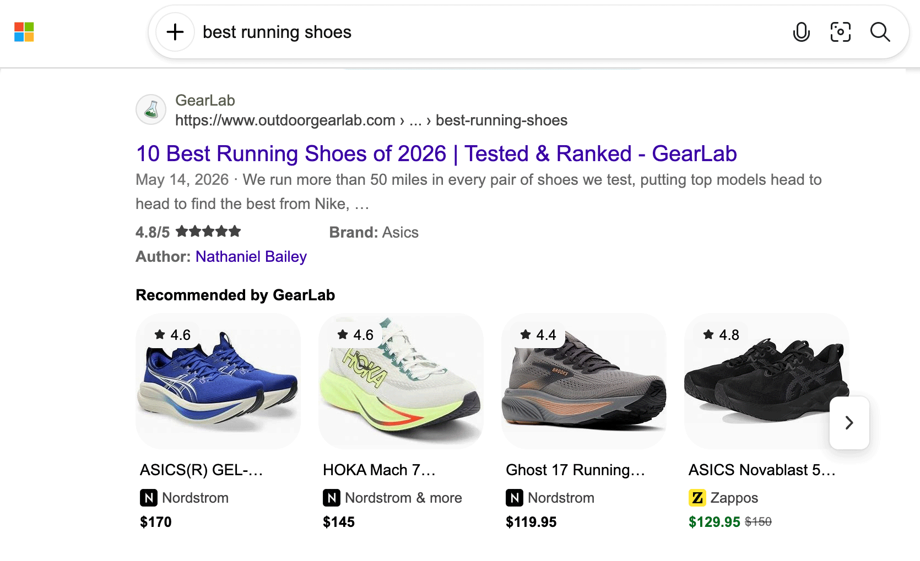Click ASICS(R) GEL product title

click(x=202, y=470)
